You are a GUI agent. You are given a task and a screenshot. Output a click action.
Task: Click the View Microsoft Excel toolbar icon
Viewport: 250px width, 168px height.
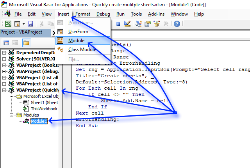pyautogui.click(x=8, y=24)
